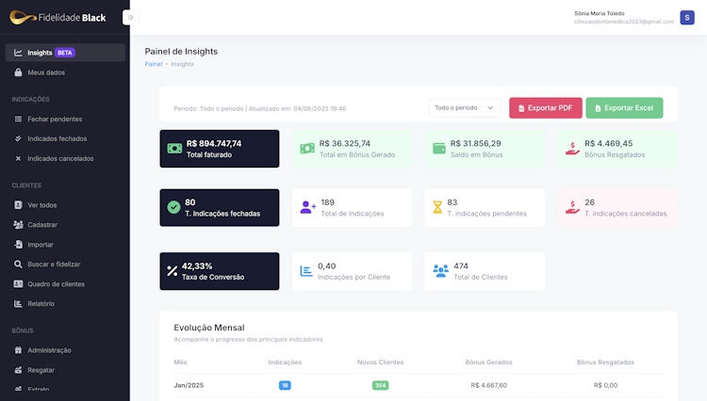Screen dimensions: 707x401
Task: Click the bar chart icon beside Relatório
Action: pyautogui.click(x=18, y=304)
